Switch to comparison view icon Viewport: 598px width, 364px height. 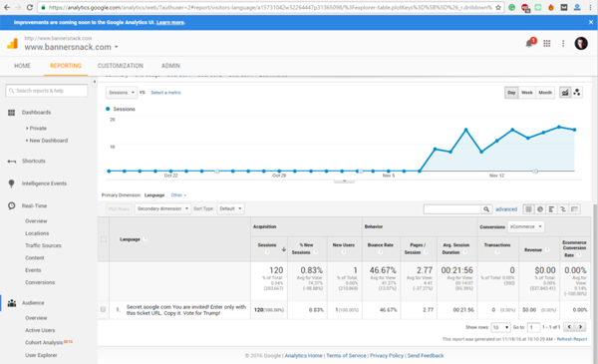coord(563,209)
